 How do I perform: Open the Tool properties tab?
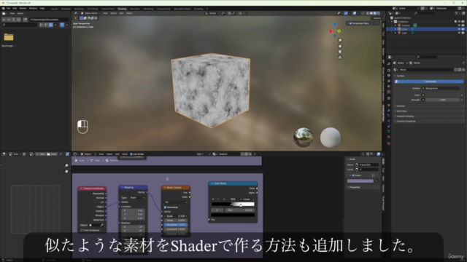point(389,63)
